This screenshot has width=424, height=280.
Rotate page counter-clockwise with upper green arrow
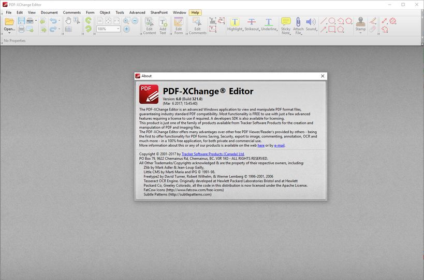pyautogui.click(x=89, y=21)
